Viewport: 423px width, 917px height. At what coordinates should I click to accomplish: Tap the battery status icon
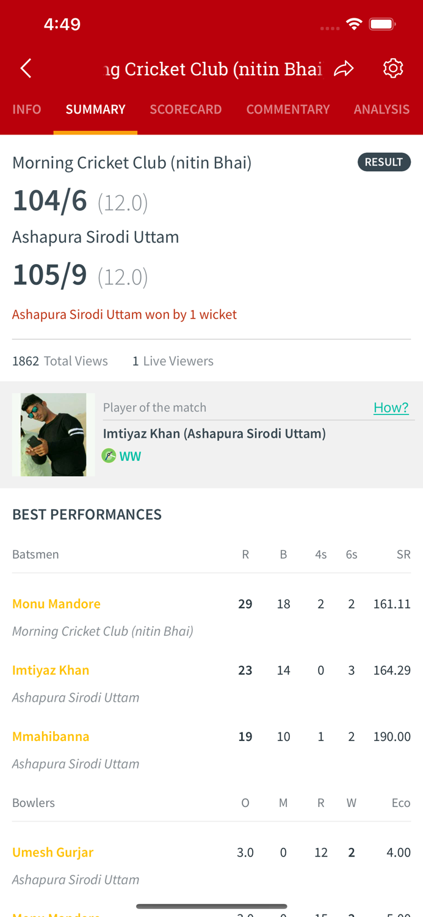[x=383, y=24]
